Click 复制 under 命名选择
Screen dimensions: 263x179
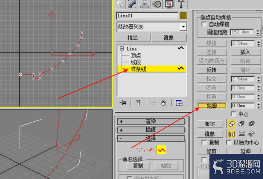click(x=138, y=165)
